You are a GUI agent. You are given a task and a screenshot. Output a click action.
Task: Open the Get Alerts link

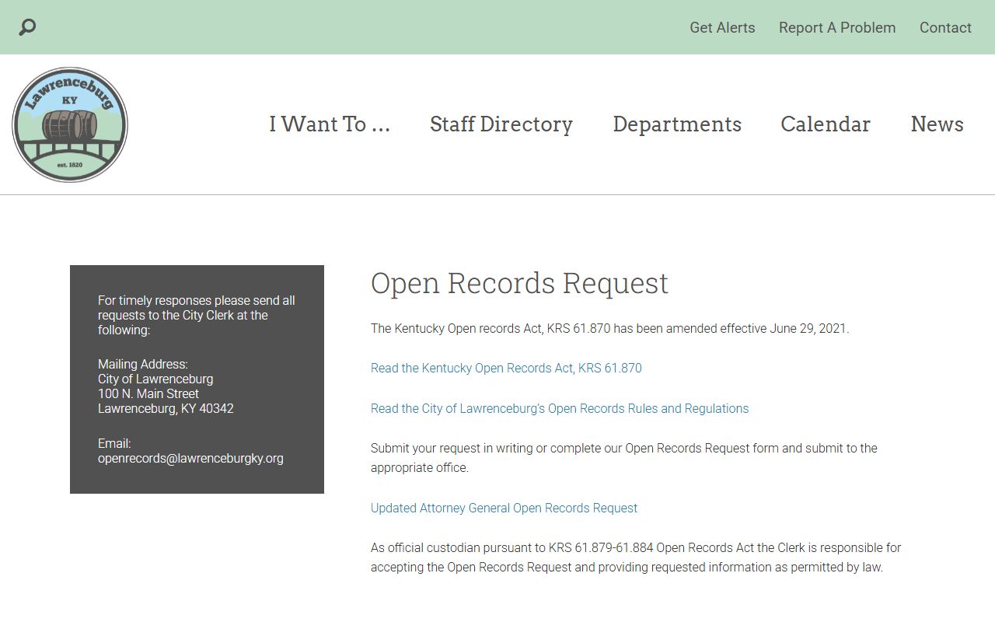722,27
